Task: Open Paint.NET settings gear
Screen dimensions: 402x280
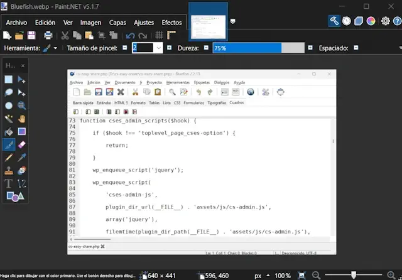Action: tap(385, 21)
